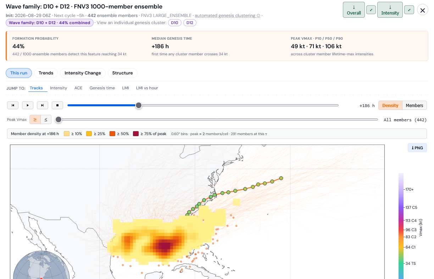Click the ≥ 25% density legend swatch

(89, 134)
